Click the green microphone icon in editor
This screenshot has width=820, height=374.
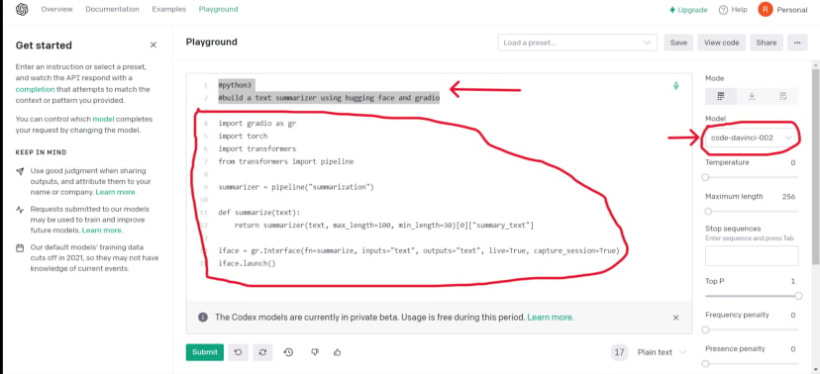point(675,86)
